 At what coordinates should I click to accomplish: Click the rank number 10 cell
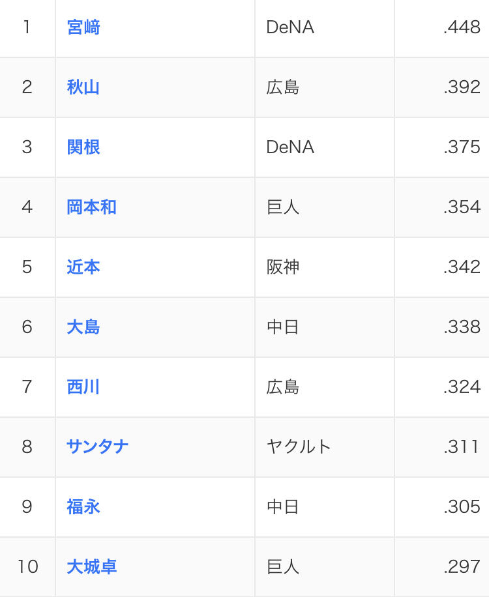(x=27, y=567)
